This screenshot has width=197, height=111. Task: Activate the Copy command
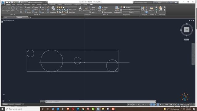tap(27, 10)
